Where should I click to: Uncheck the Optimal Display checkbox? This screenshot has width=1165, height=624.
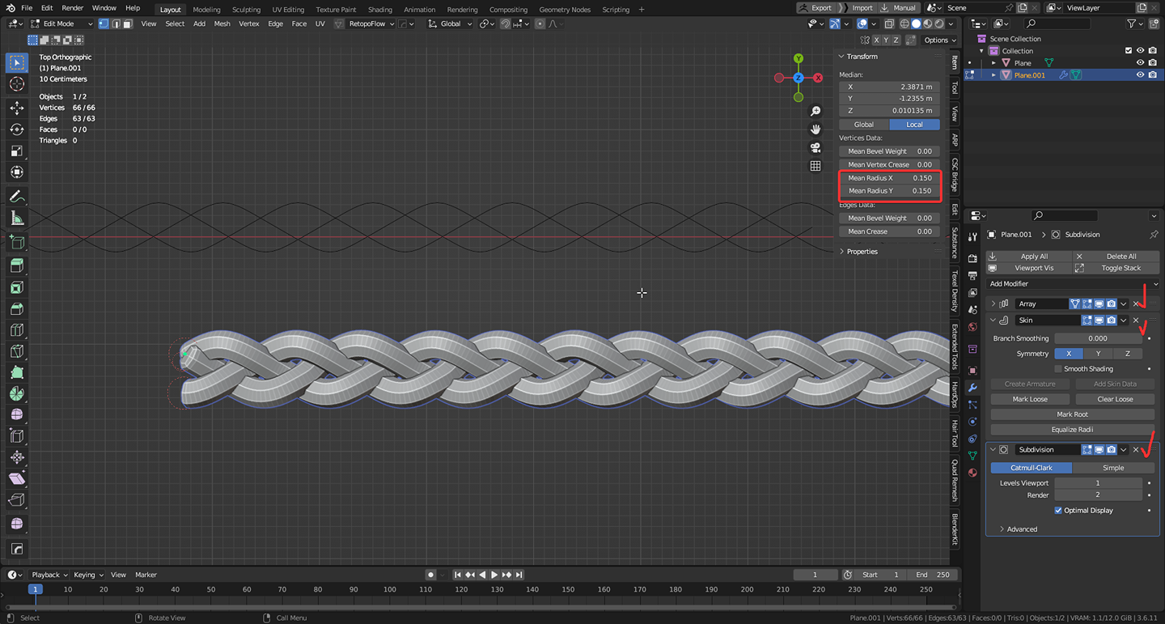pos(1058,511)
